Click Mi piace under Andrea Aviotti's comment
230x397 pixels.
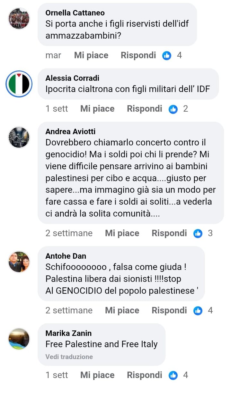point(122,233)
